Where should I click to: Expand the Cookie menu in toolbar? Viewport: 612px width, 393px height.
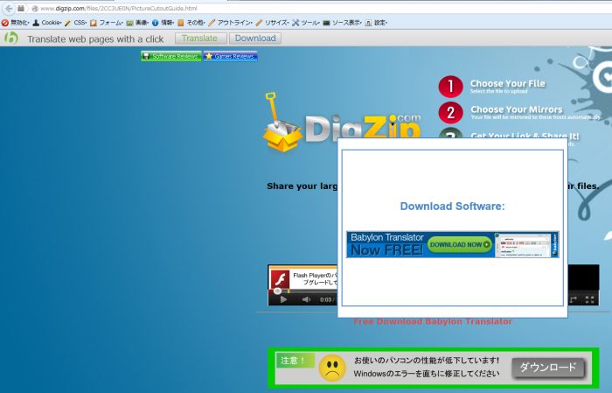49,22
